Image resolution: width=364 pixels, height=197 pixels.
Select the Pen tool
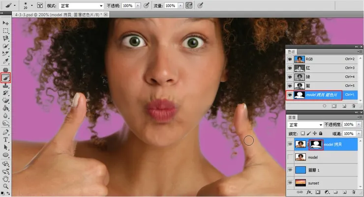(5, 132)
